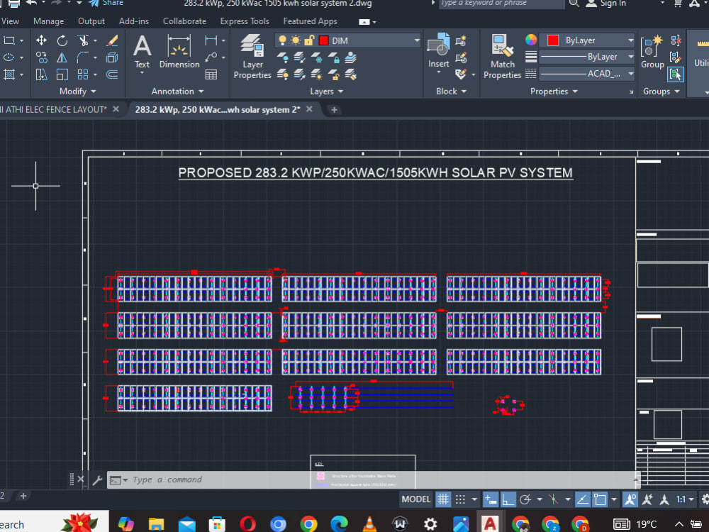Viewport: 709px width, 532px height.
Task: Open the Featured Apps ribbon tab
Action: 311,21
